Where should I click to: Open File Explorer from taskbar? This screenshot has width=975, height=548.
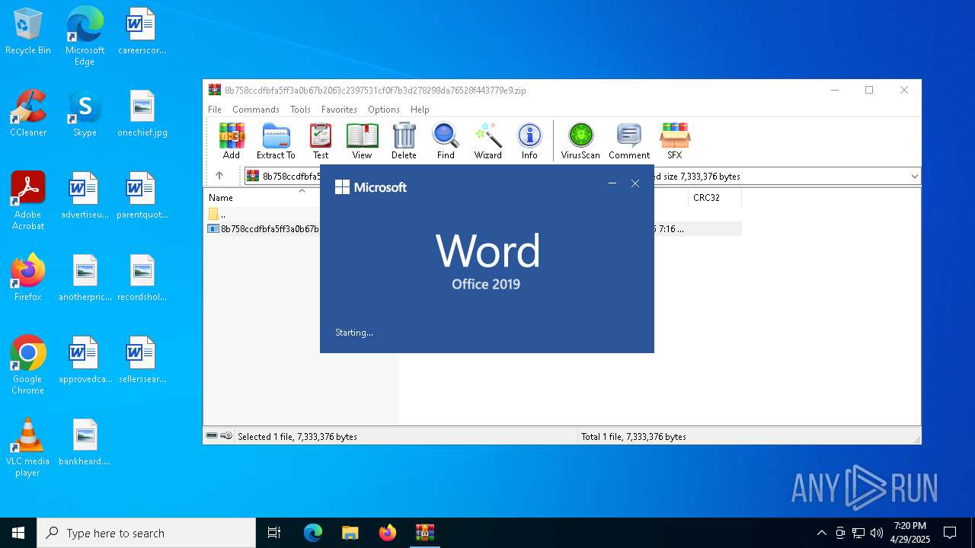point(350,533)
